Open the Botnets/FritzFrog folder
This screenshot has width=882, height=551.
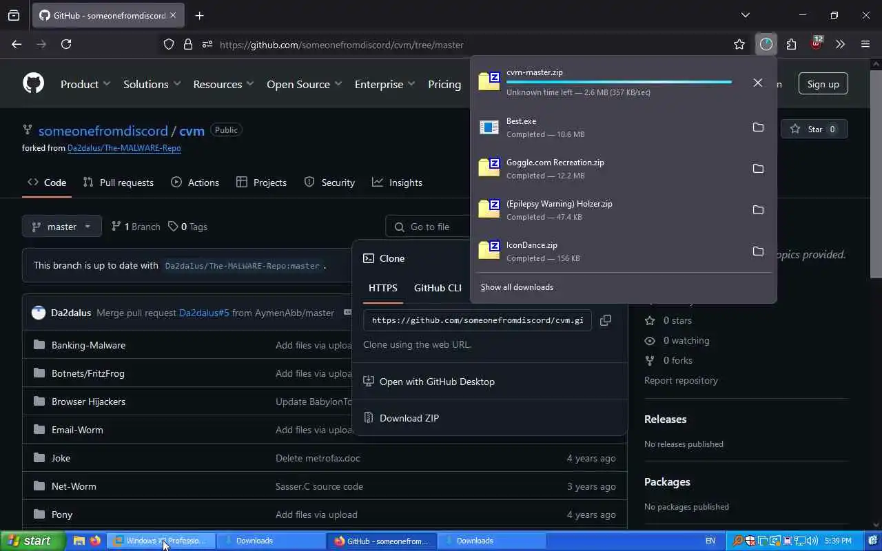tap(88, 373)
